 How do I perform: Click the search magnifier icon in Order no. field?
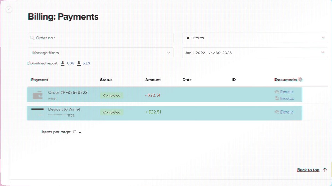[x=32, y=38]
